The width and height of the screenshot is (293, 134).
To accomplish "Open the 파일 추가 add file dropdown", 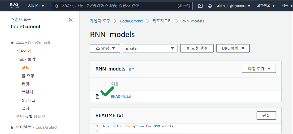I will (x=259, y=69).
